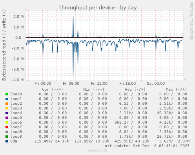Click the Max (-/+) column header
This screenshot has height=155, width=195.
pos(176,89)
